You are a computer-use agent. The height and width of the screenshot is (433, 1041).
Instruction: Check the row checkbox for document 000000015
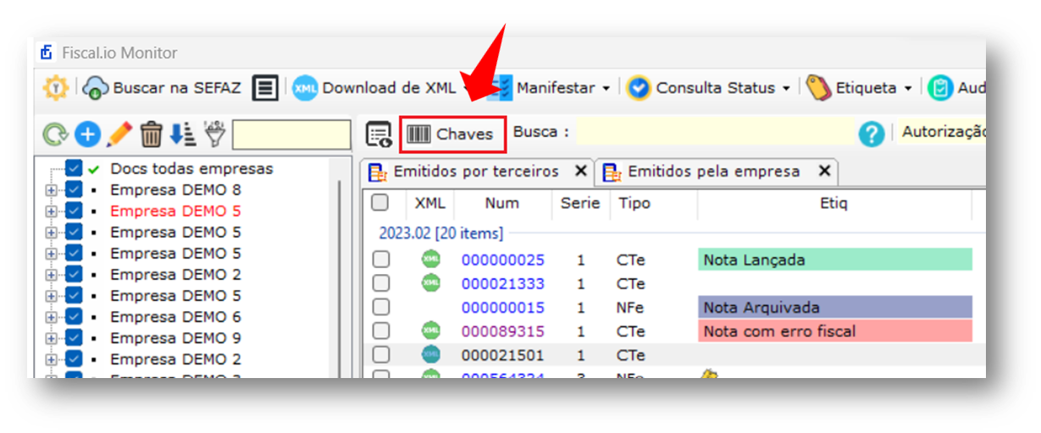point(380,307)
